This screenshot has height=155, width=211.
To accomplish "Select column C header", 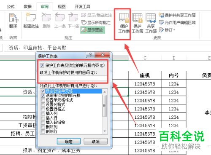I will (x=145, y=58).
